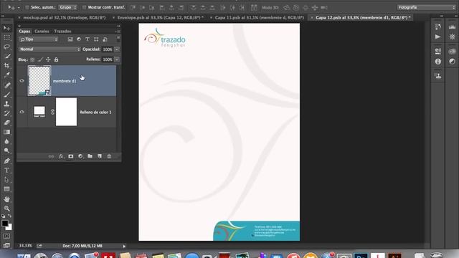Image resolution: width=459 pixels, height=258 pixels.
Task: Open the Relleno slider arrow
Action: point(117,59)
